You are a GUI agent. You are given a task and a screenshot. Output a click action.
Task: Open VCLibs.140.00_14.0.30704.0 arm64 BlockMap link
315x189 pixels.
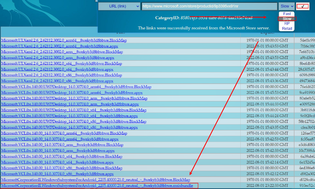click(x=64, y=133)
